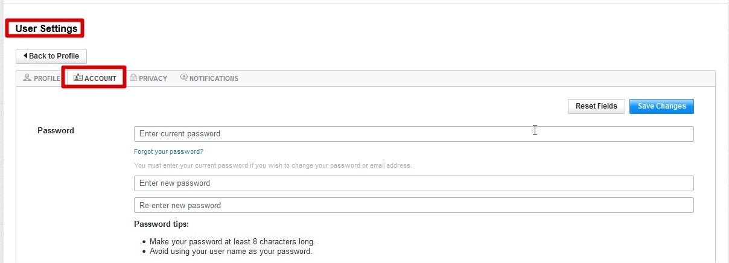Go Back to Profile

(51, 56)
